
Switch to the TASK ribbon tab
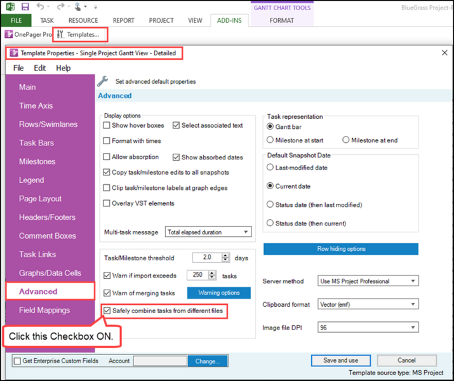(x=47, y=20)
